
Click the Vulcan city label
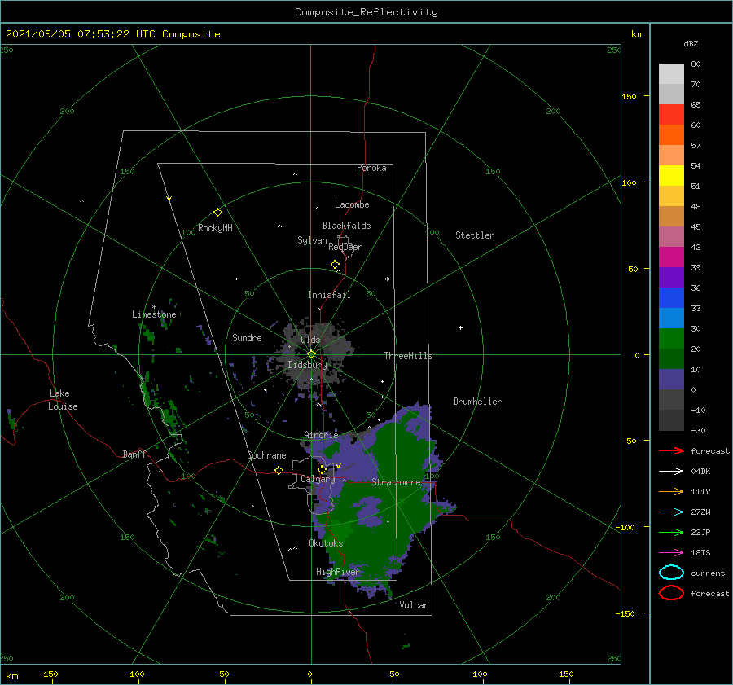(415, 605)
